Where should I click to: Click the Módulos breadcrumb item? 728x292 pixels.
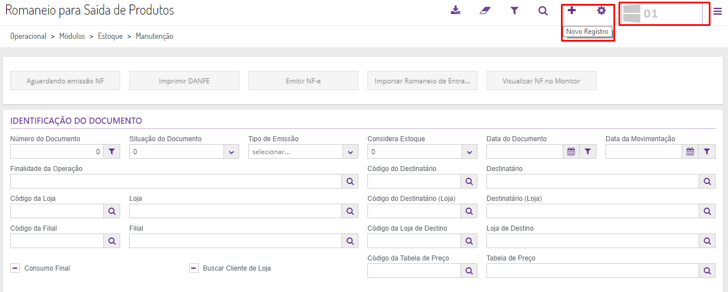[72, 37]
